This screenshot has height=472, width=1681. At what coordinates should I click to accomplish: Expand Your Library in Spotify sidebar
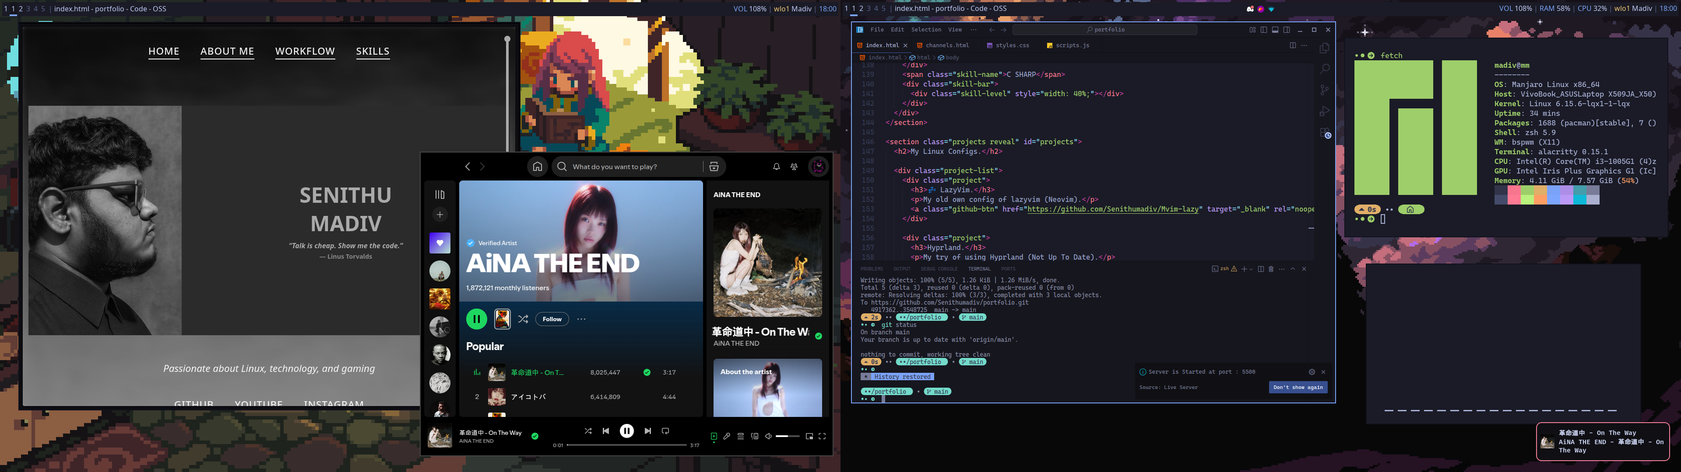click(x=440, y=194)
